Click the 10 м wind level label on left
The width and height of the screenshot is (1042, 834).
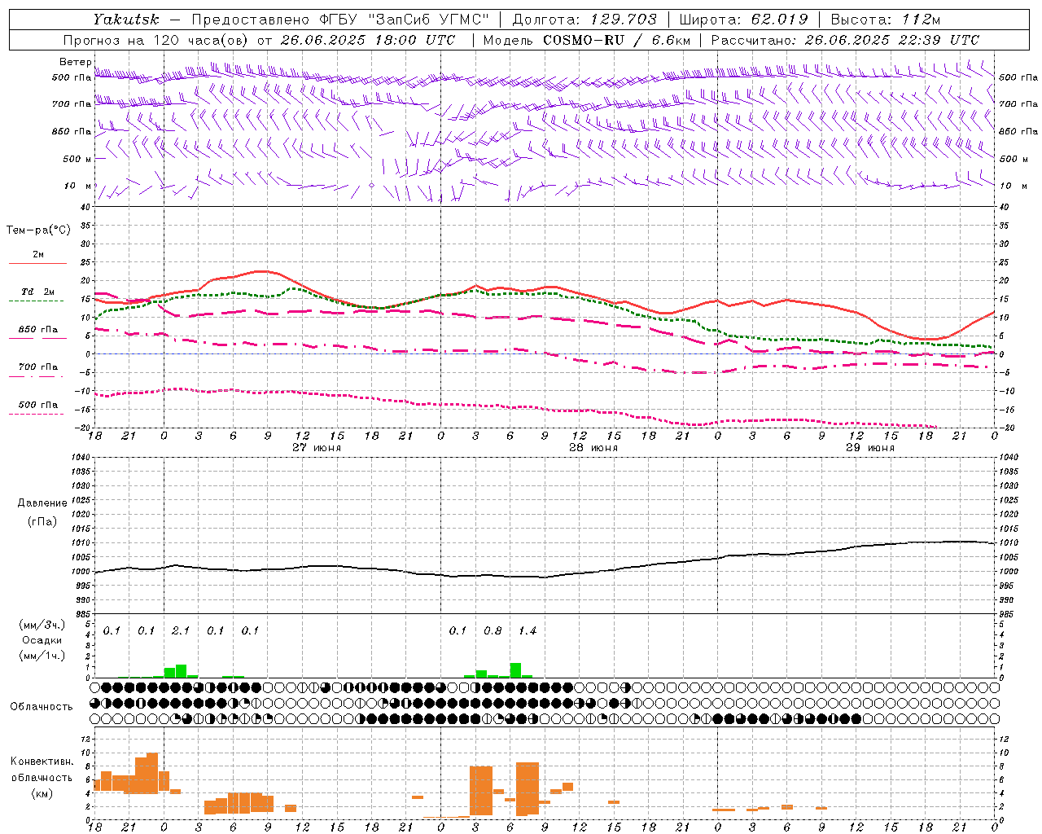(x=77, y=186)
